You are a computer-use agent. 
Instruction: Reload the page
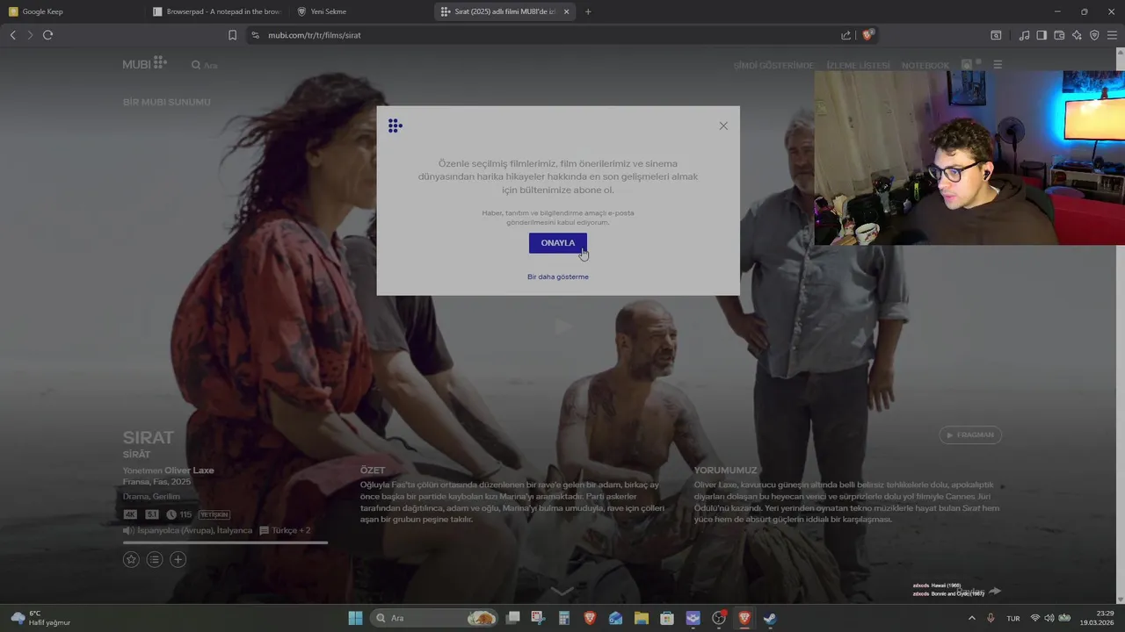(47, 35)
